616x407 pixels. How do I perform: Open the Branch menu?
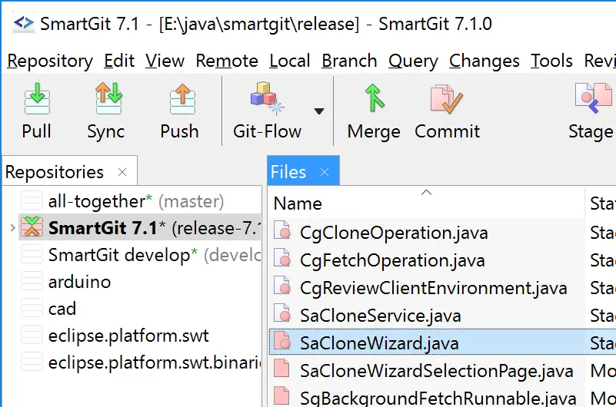pyautogui.click(x=349, y=61)
